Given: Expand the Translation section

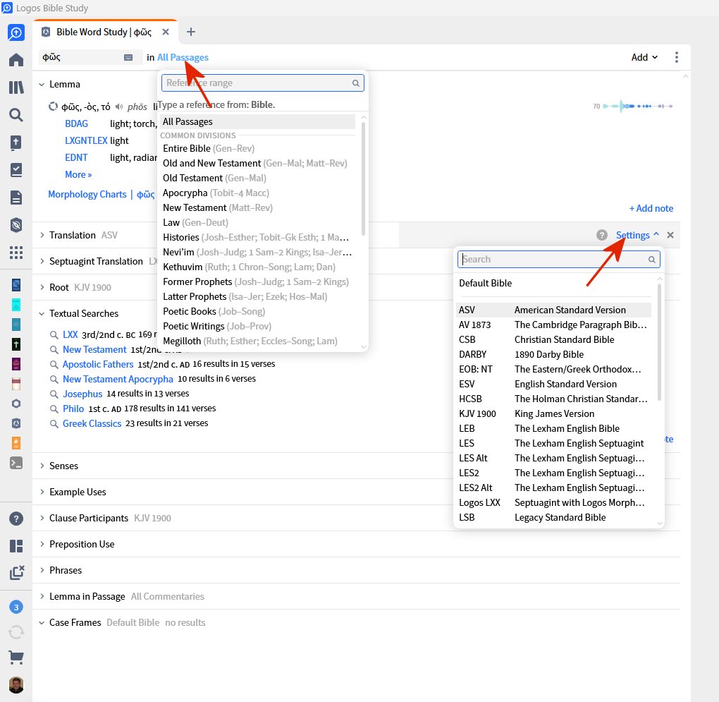Looking at the screenshot, I should [x=42, y=235].
